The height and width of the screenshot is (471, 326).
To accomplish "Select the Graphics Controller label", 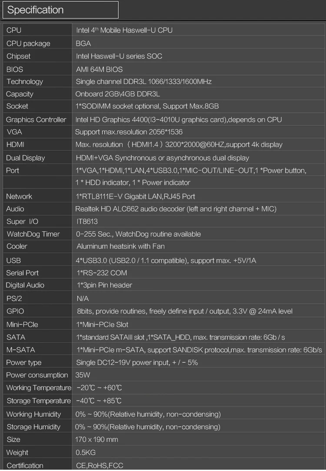I will pyautogui.click(x=36, y=120).
